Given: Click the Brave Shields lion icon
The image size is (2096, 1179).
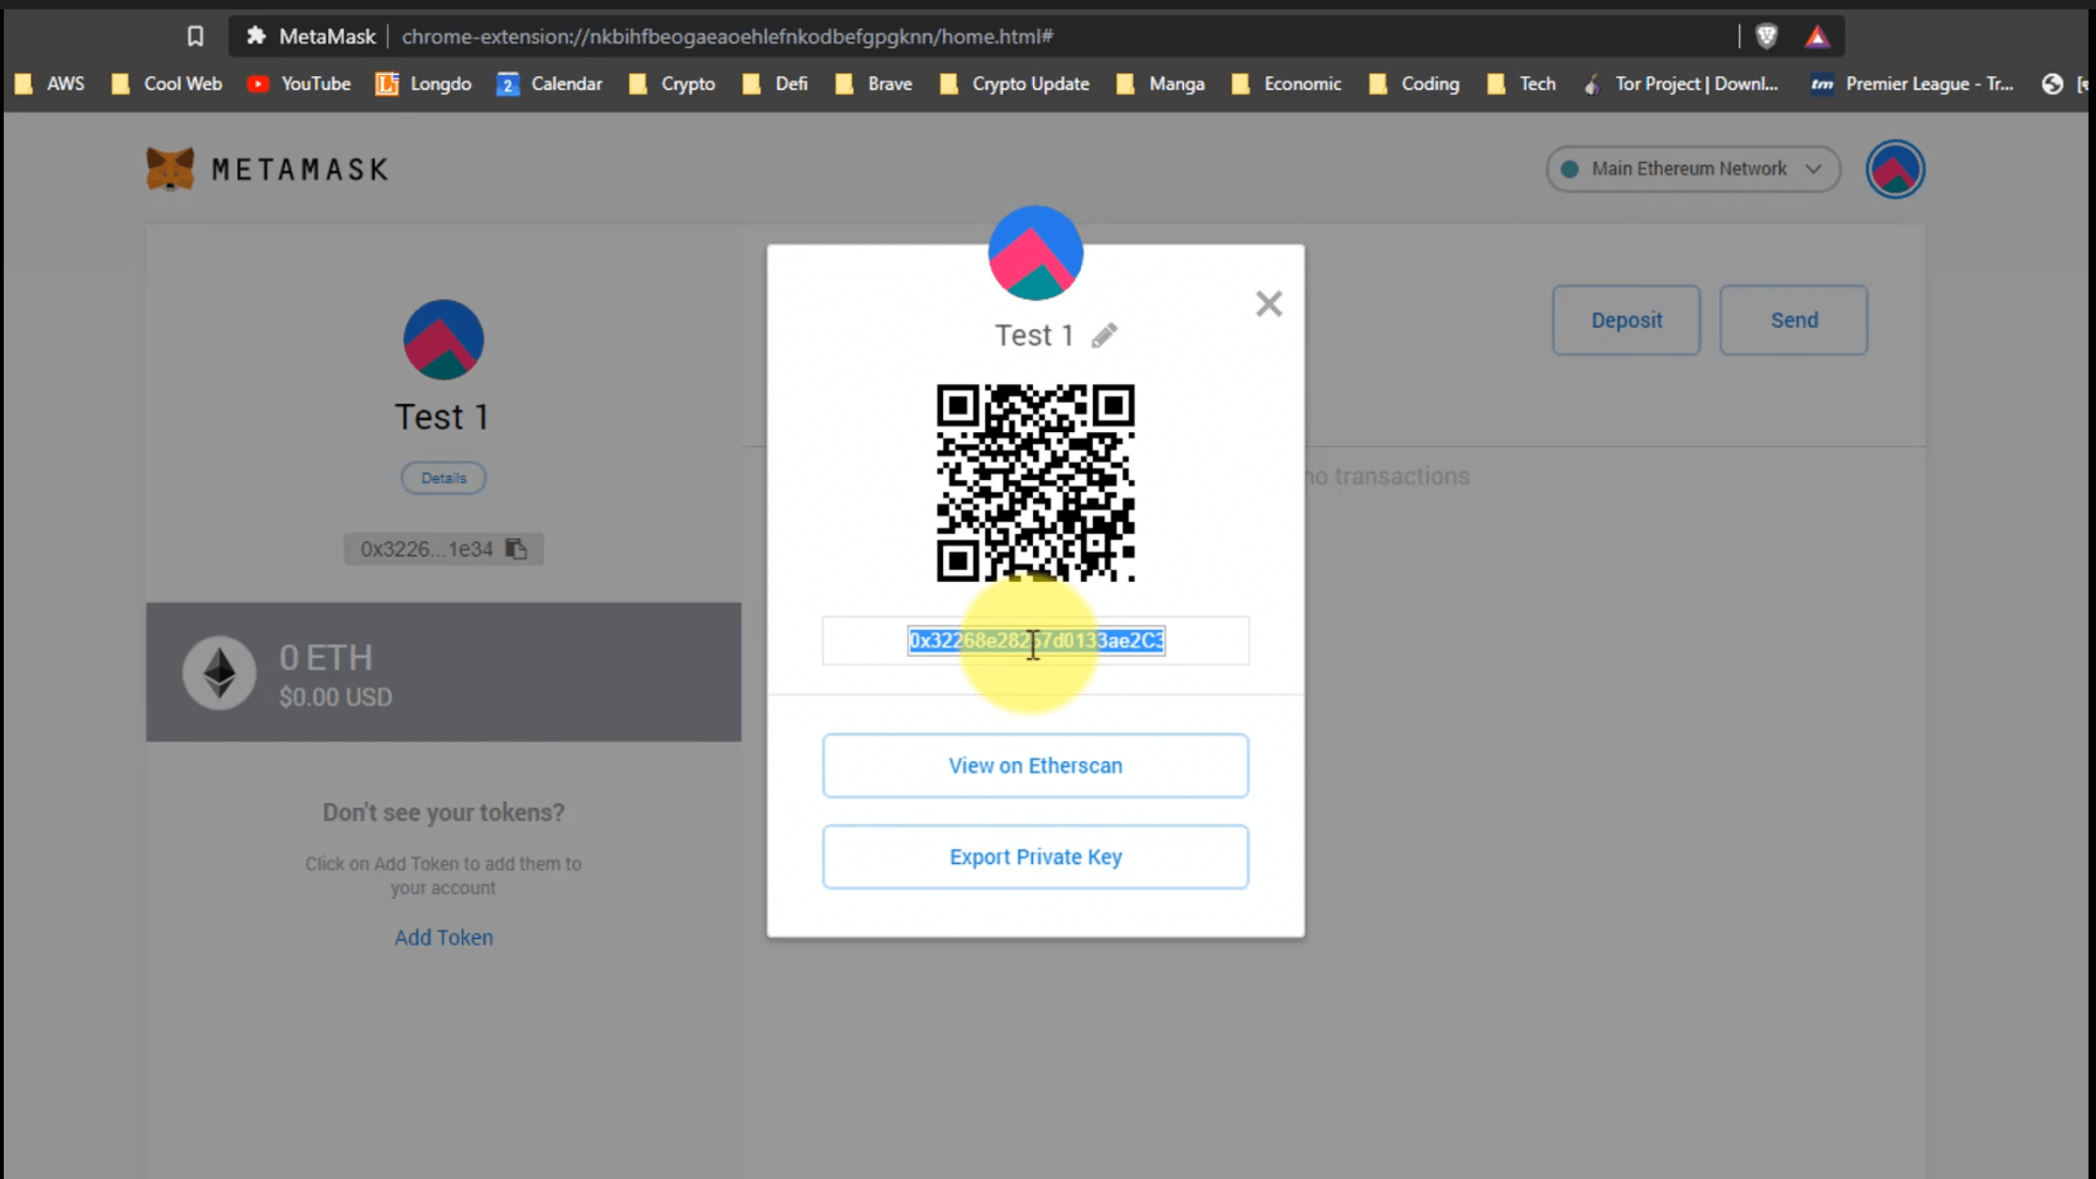Looking at the screenshot, I should pyautogui.click(x=1766, y=37).
